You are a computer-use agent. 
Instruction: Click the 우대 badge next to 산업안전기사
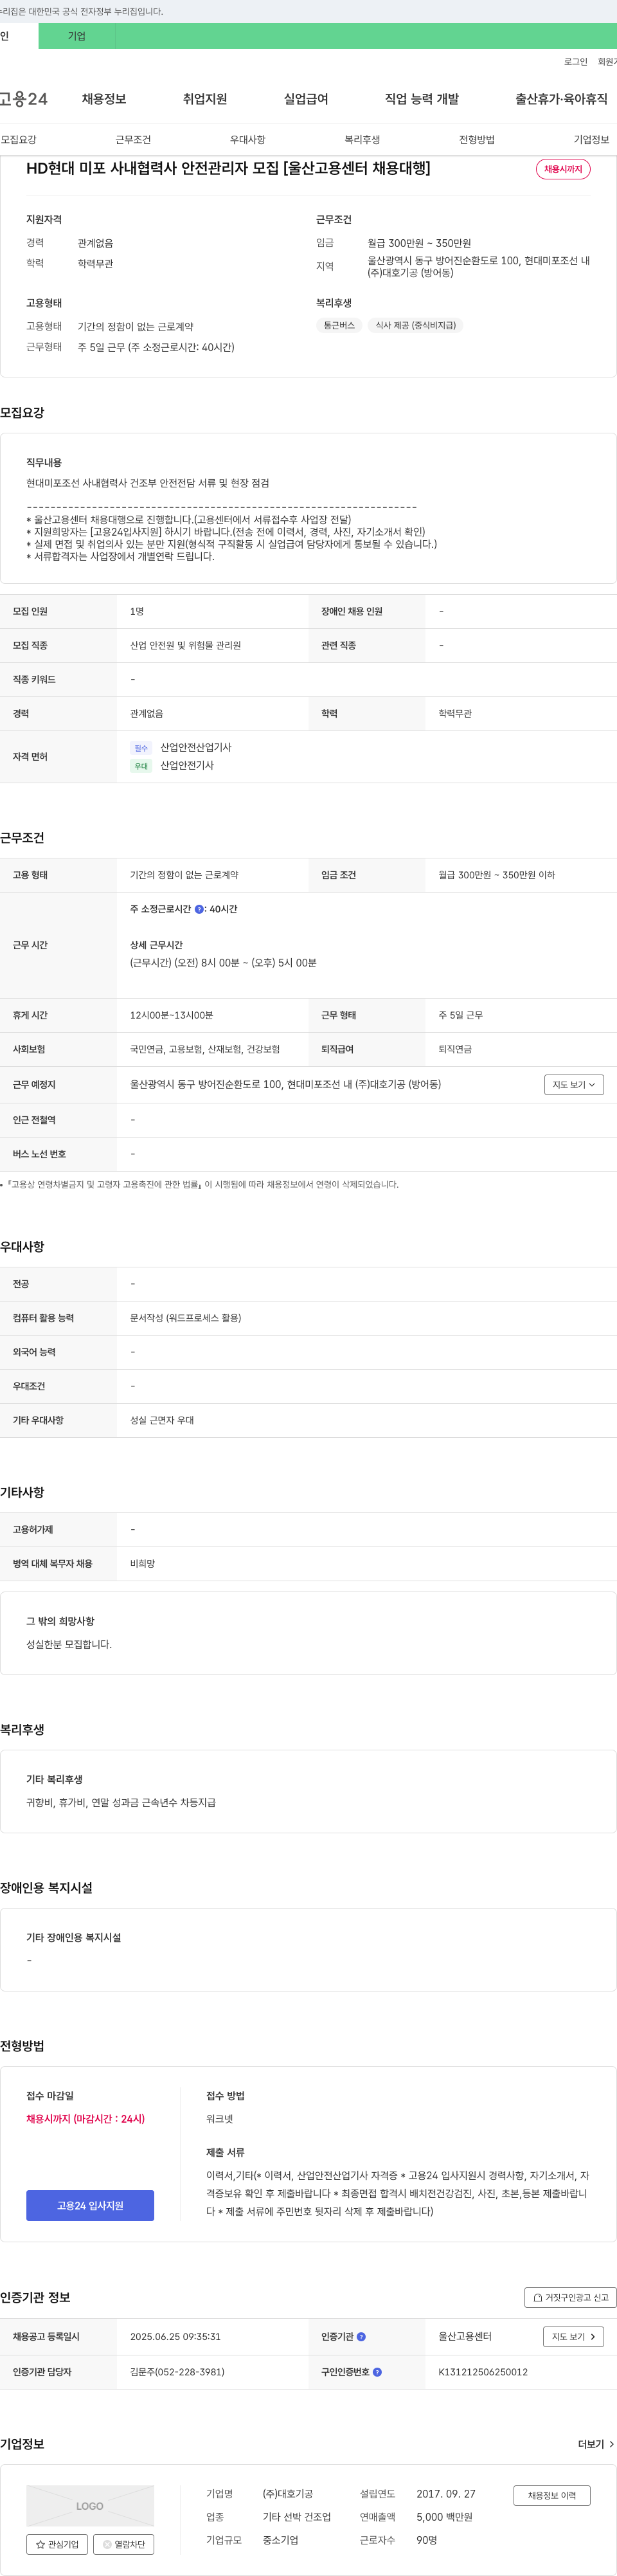pos(141,766)
